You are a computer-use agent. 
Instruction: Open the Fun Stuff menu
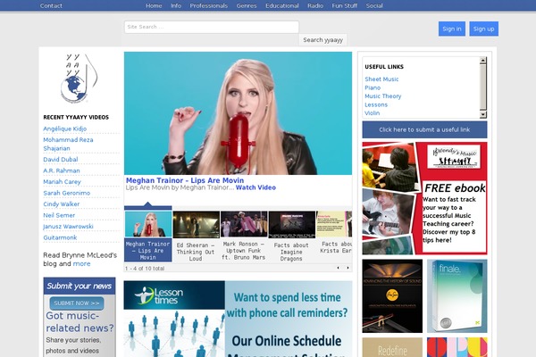coord(344,5)
